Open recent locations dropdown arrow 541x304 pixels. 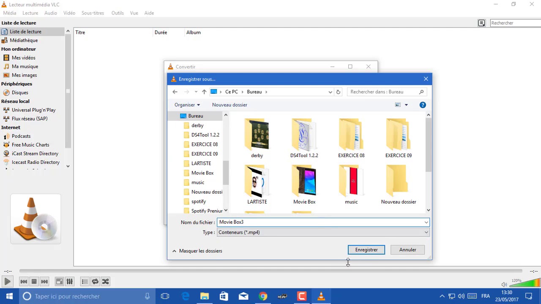click(196, 92)
